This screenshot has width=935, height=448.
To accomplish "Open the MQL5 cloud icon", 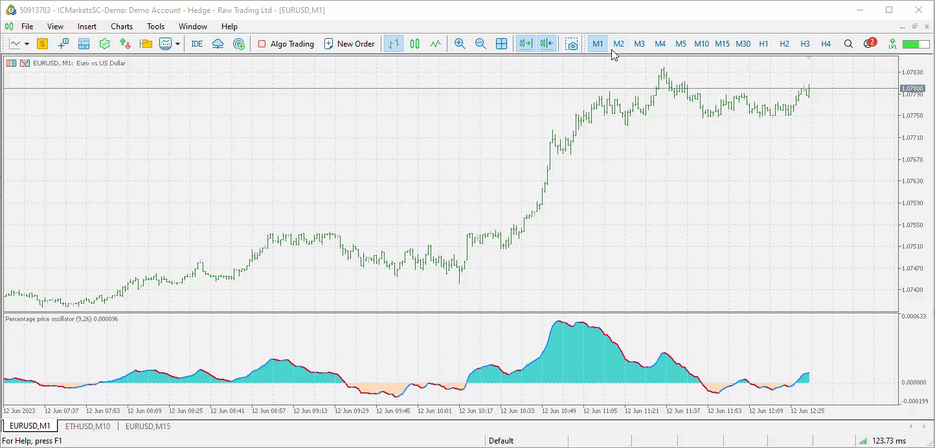I will click(218, 43).
